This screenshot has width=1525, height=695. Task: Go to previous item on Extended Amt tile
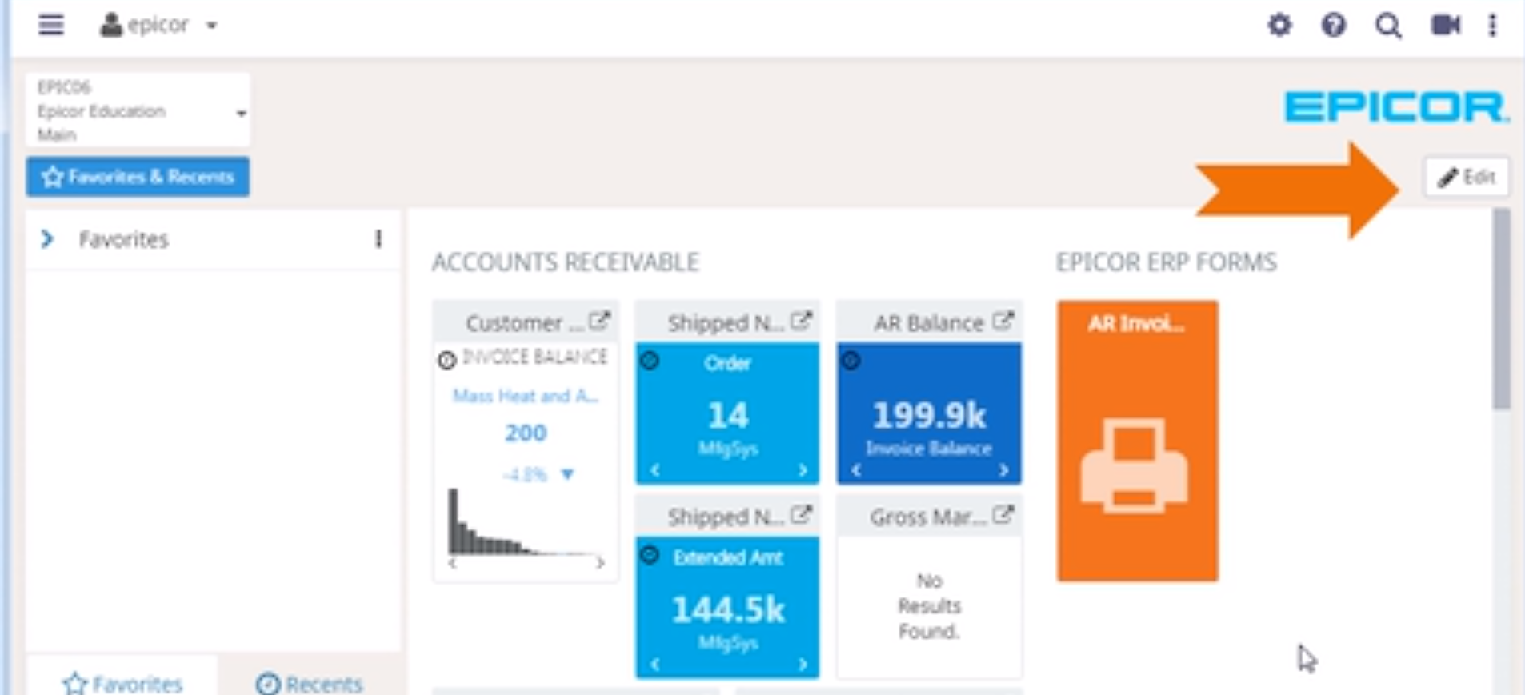tap(655, 665)
